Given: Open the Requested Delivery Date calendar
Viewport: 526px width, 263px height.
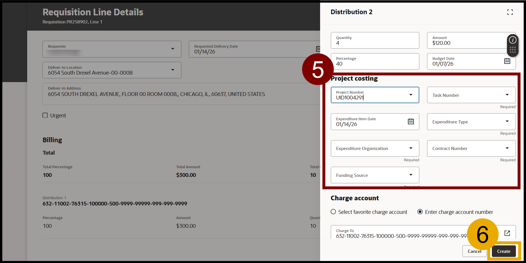Looking at the screenshot, I should [x=318, y=49].
